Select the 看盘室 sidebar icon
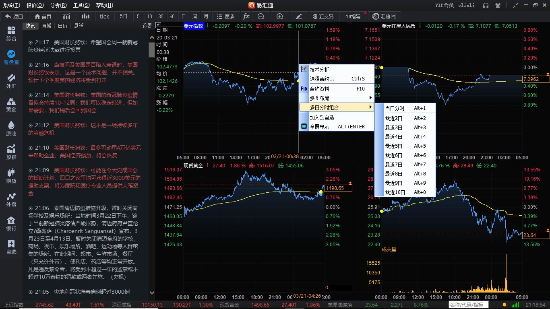 point(11,57)
